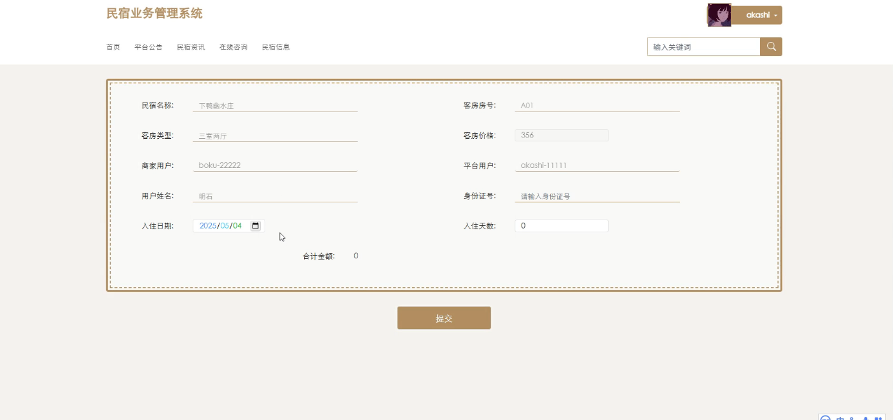The height and width of the screenshot is (420, 893).
Task: Click the 用户姓名 field showing 明石
Action: point(275,196)
